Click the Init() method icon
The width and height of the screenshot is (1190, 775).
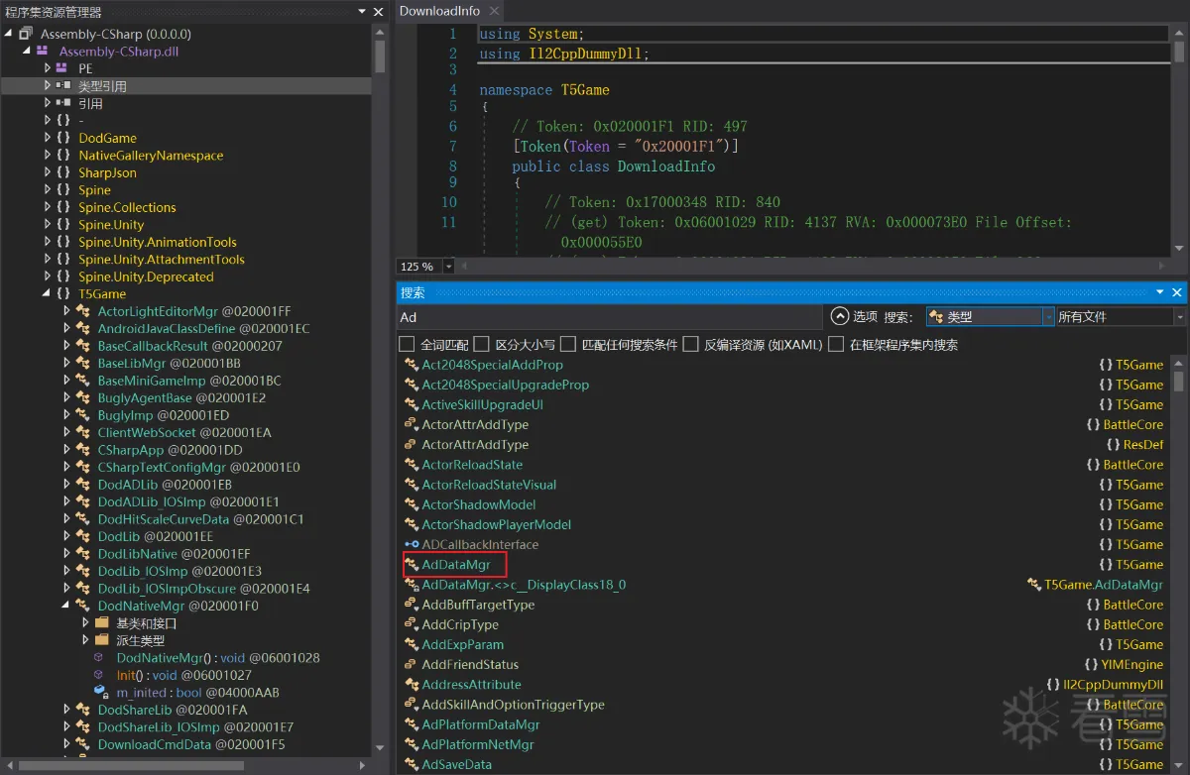(x=99, y=675)
